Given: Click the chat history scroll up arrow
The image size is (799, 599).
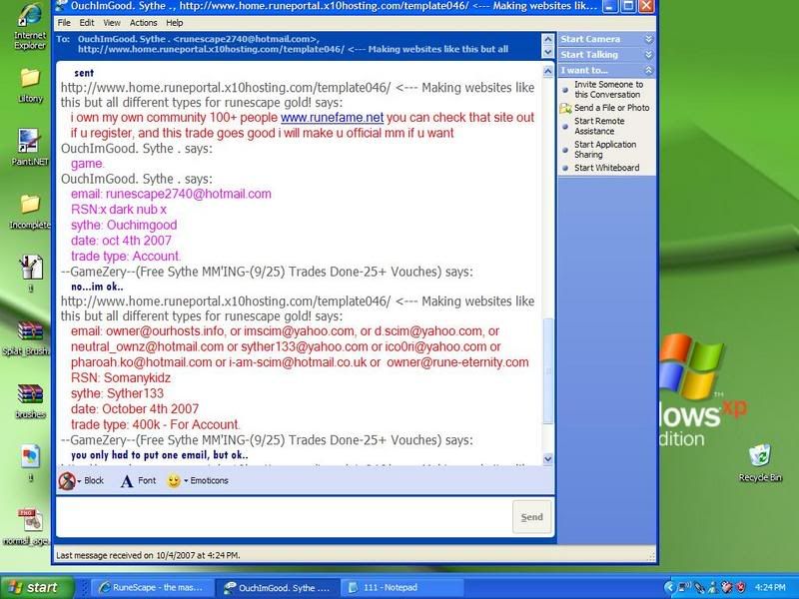Looking at the screenshot, I should 547,71.
